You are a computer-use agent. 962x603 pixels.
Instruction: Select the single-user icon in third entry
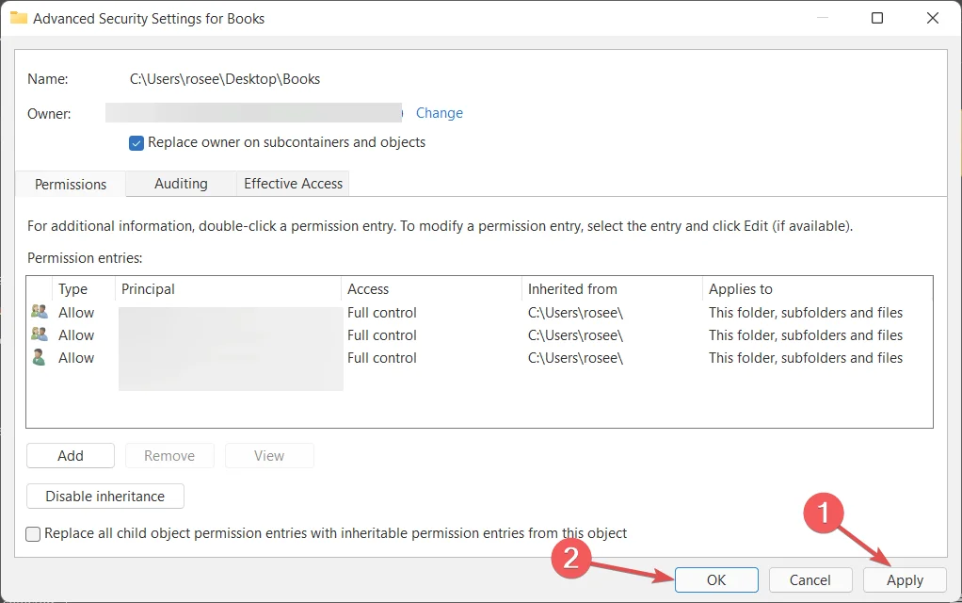click(x=40, y=358)
